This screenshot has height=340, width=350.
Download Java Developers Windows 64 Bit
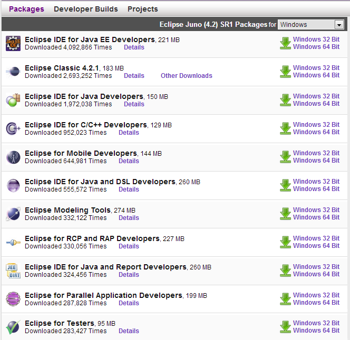[316, 104]
